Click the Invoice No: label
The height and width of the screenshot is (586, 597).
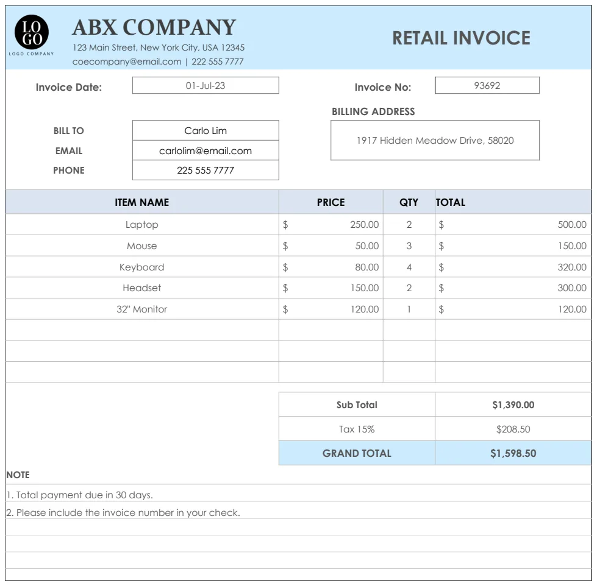(x=382, y=87)
